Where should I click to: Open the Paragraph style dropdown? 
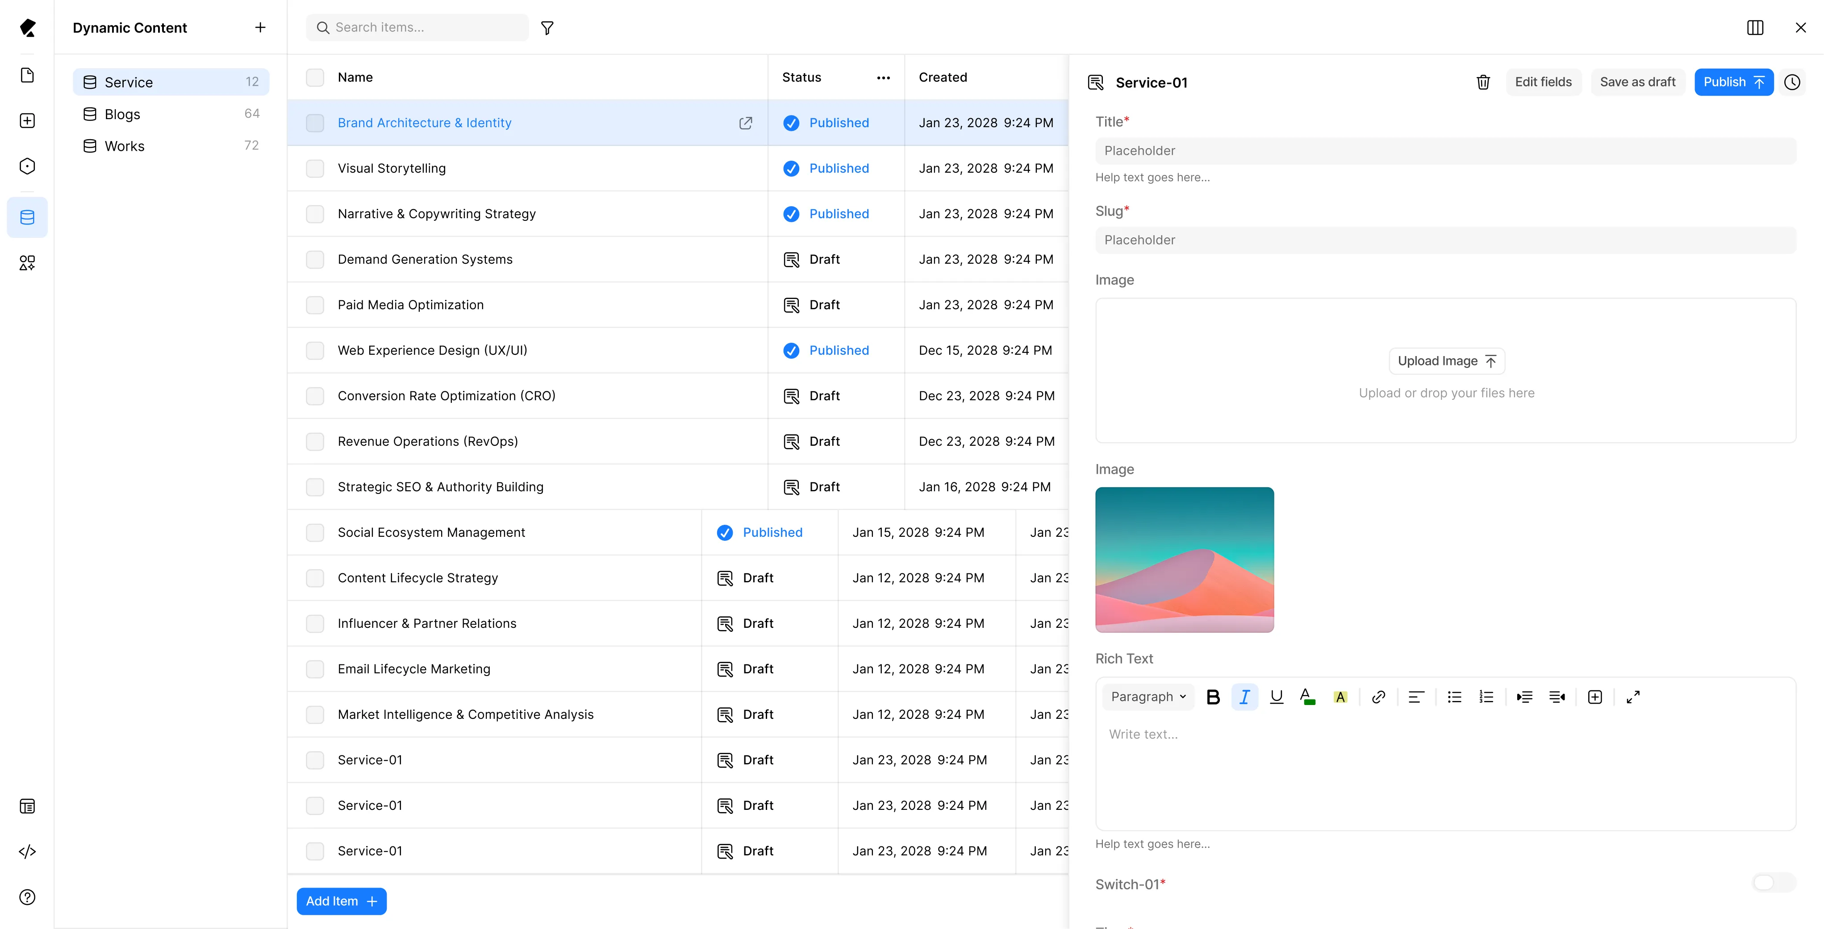click(1148, 697)
